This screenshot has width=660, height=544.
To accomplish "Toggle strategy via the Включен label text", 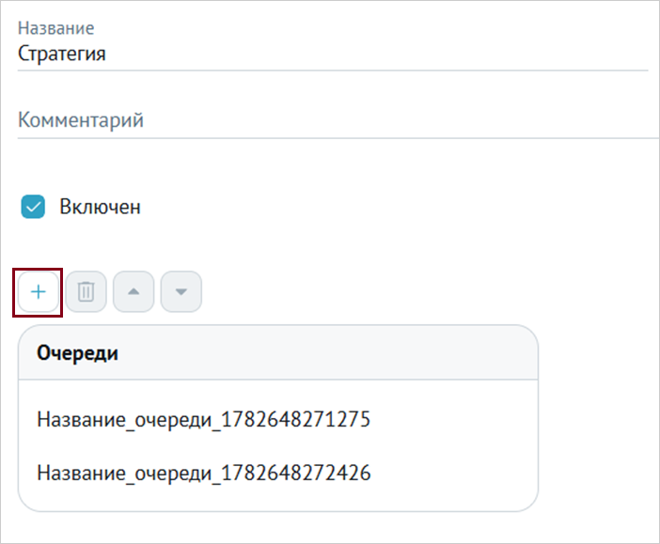I will (100, 207).
